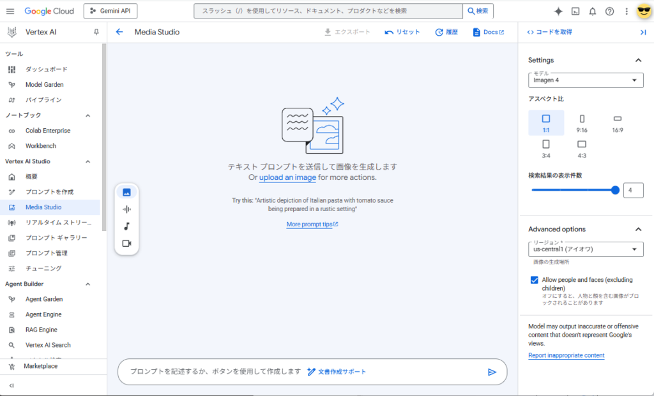Click the プロンプト ギャラリー icon
Image resolution: width=654 pixels, height=396 pixels.
[x=11, y=238]
